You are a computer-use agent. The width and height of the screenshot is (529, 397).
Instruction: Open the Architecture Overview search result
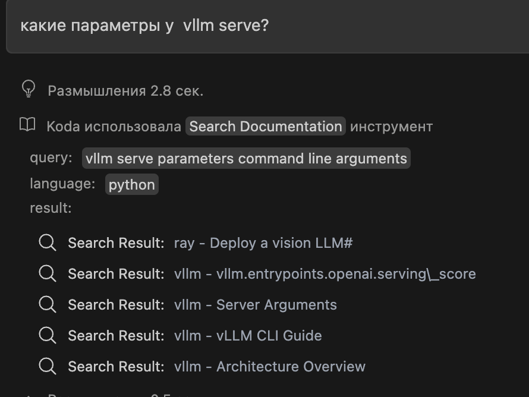[x=269, y=366]
